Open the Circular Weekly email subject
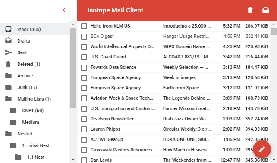 pyautogui.click(x=187, y=129)
